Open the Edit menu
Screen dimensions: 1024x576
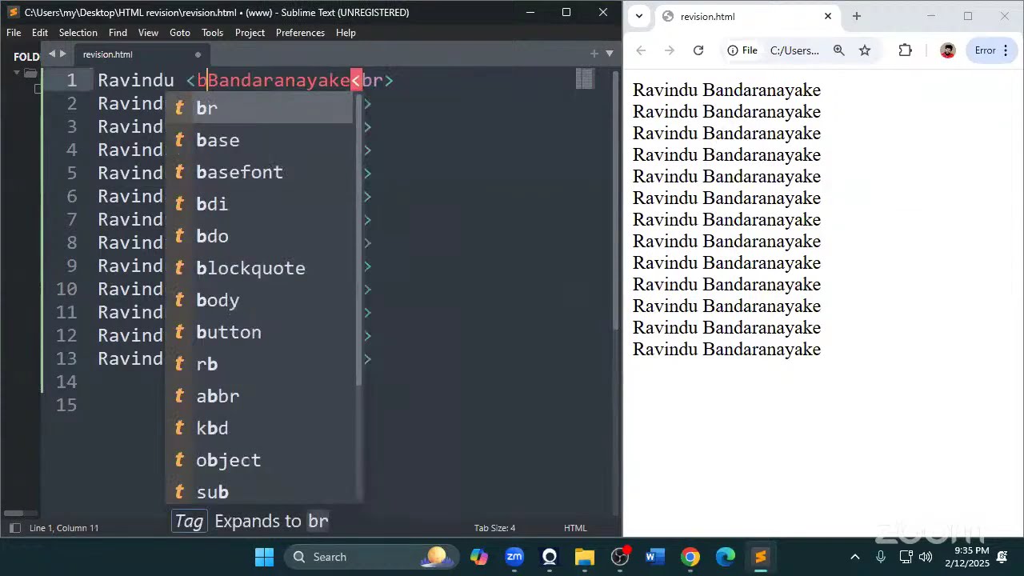40,33
